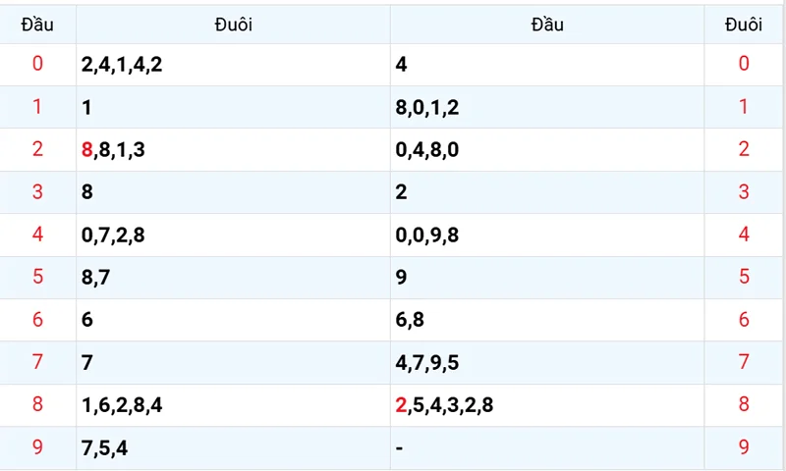The width and height of the screenshot is (786, 471).
Task: Click the red highlighted 2 in 2,5,4,3,2,8
Action: coord(401,405)
